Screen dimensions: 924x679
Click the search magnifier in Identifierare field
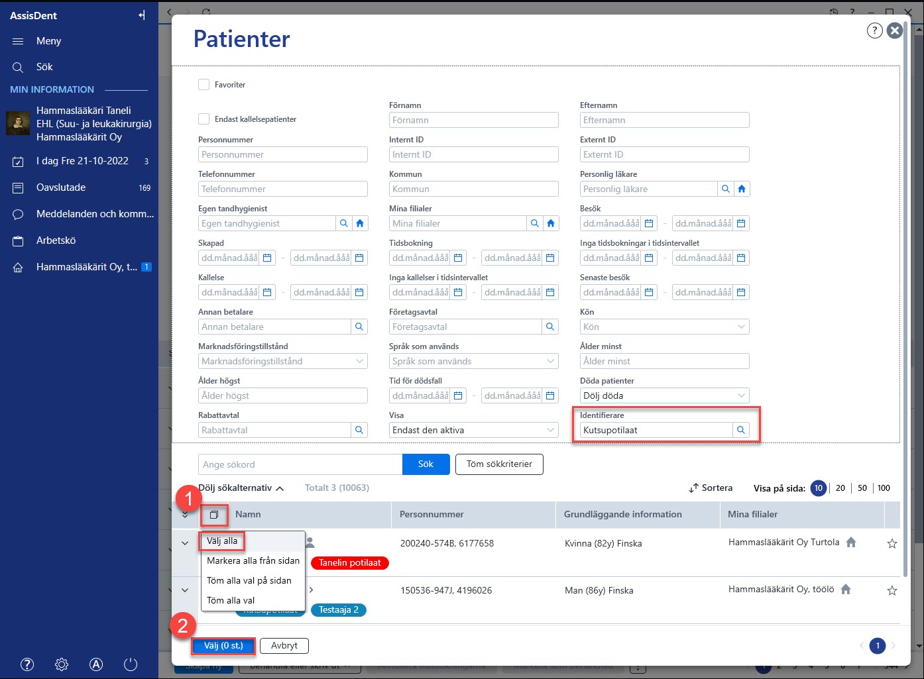741,430
